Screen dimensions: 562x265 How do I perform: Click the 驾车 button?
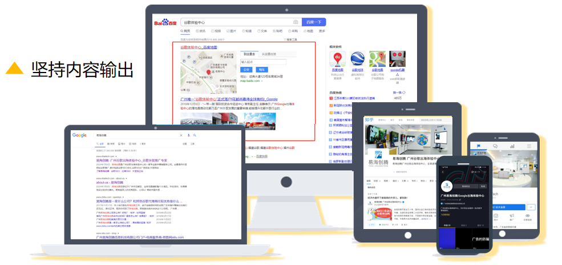point(262,70)
